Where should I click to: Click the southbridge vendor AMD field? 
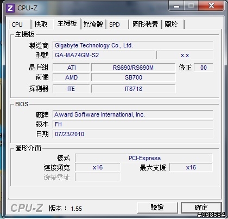click(71, 77)
